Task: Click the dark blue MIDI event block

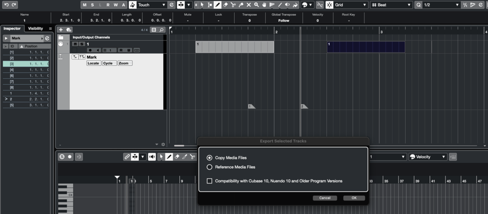Action: [366, 47]
